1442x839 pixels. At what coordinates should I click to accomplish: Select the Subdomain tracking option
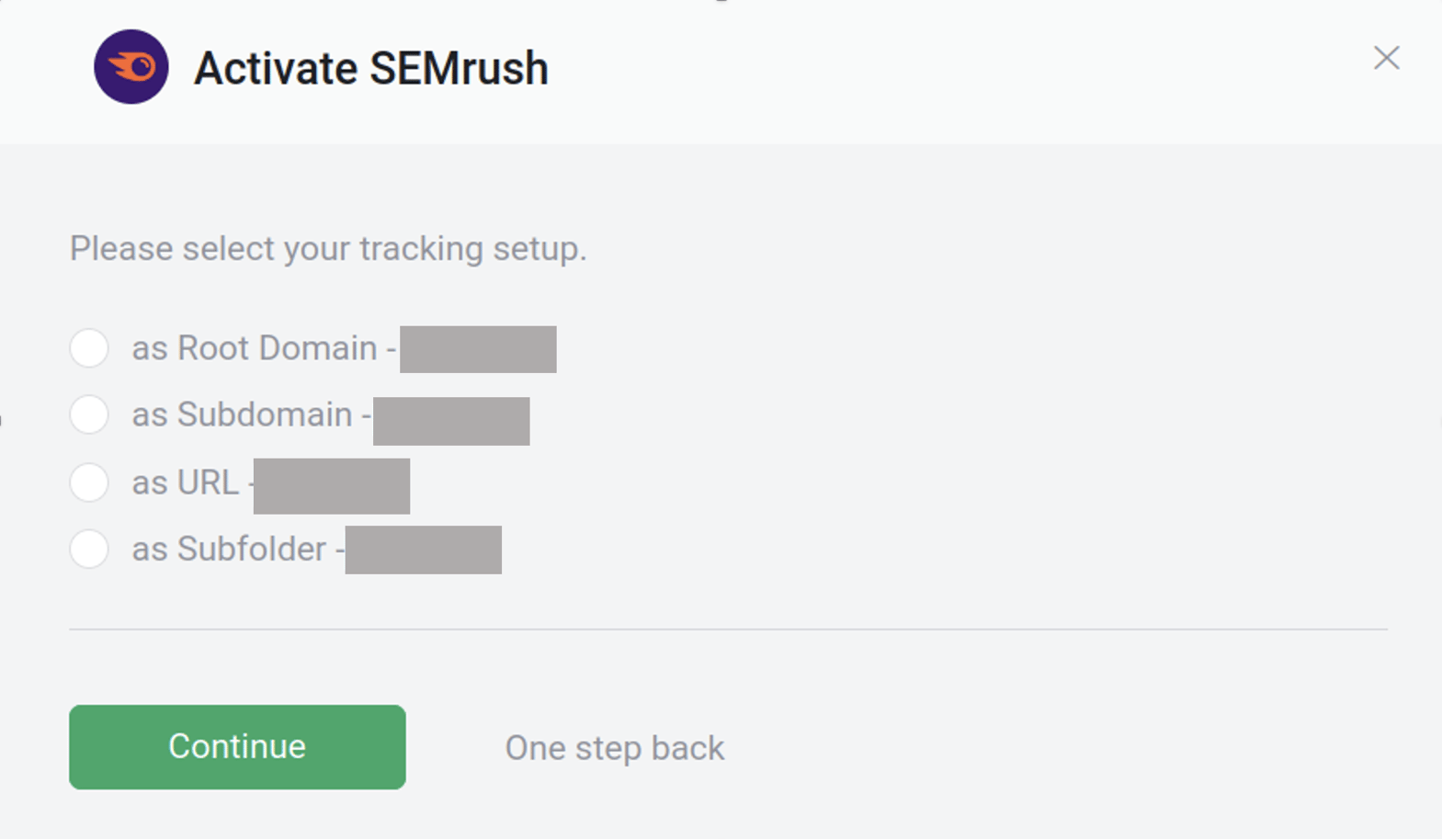pos(88,415)
